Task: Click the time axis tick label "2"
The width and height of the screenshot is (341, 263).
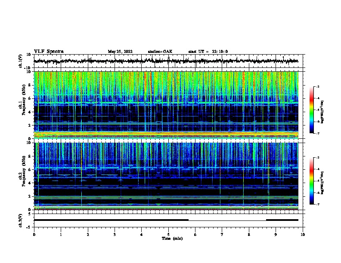Action: [x=88, y=235]
